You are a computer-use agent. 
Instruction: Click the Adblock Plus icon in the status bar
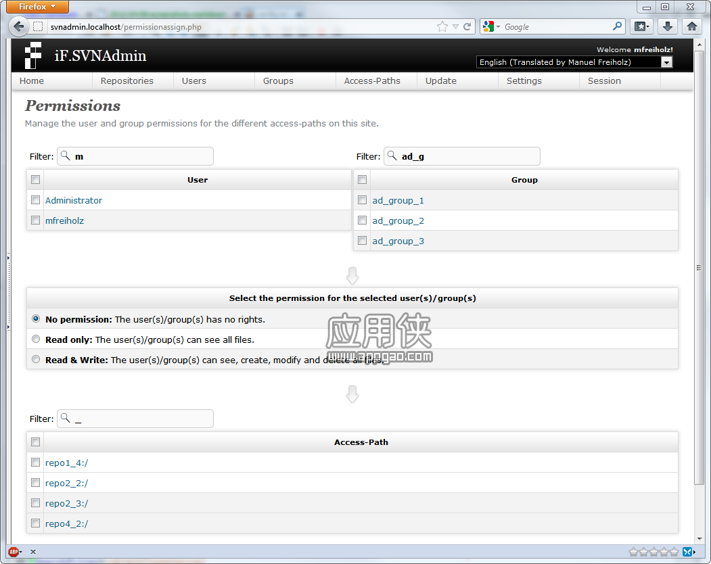pyautogui.click(x=14, y=552)
